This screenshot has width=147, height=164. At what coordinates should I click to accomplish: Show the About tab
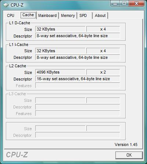[100, 15]
